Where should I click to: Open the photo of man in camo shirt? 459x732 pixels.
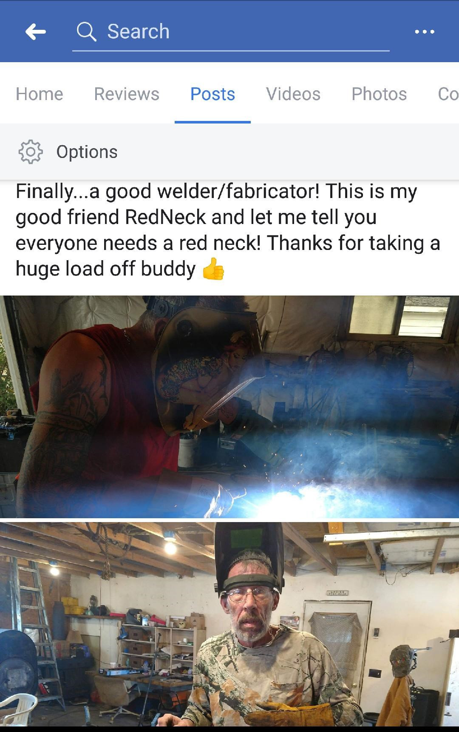[229, 624]
